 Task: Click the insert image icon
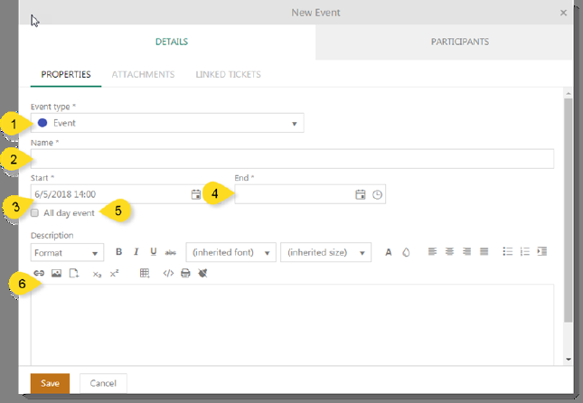(56, 273)
